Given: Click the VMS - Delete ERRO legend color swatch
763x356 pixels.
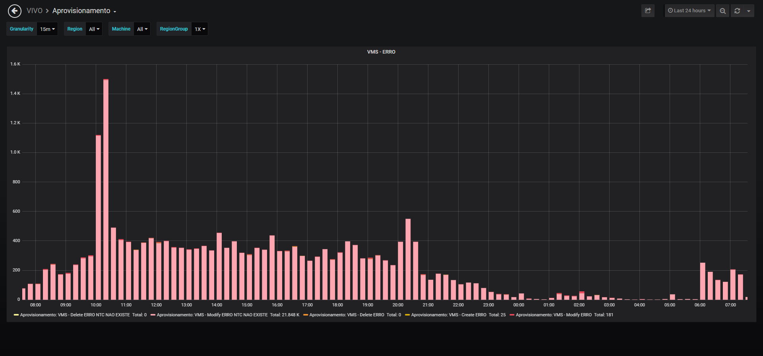Looking at the screenshot, I should 306,315.
